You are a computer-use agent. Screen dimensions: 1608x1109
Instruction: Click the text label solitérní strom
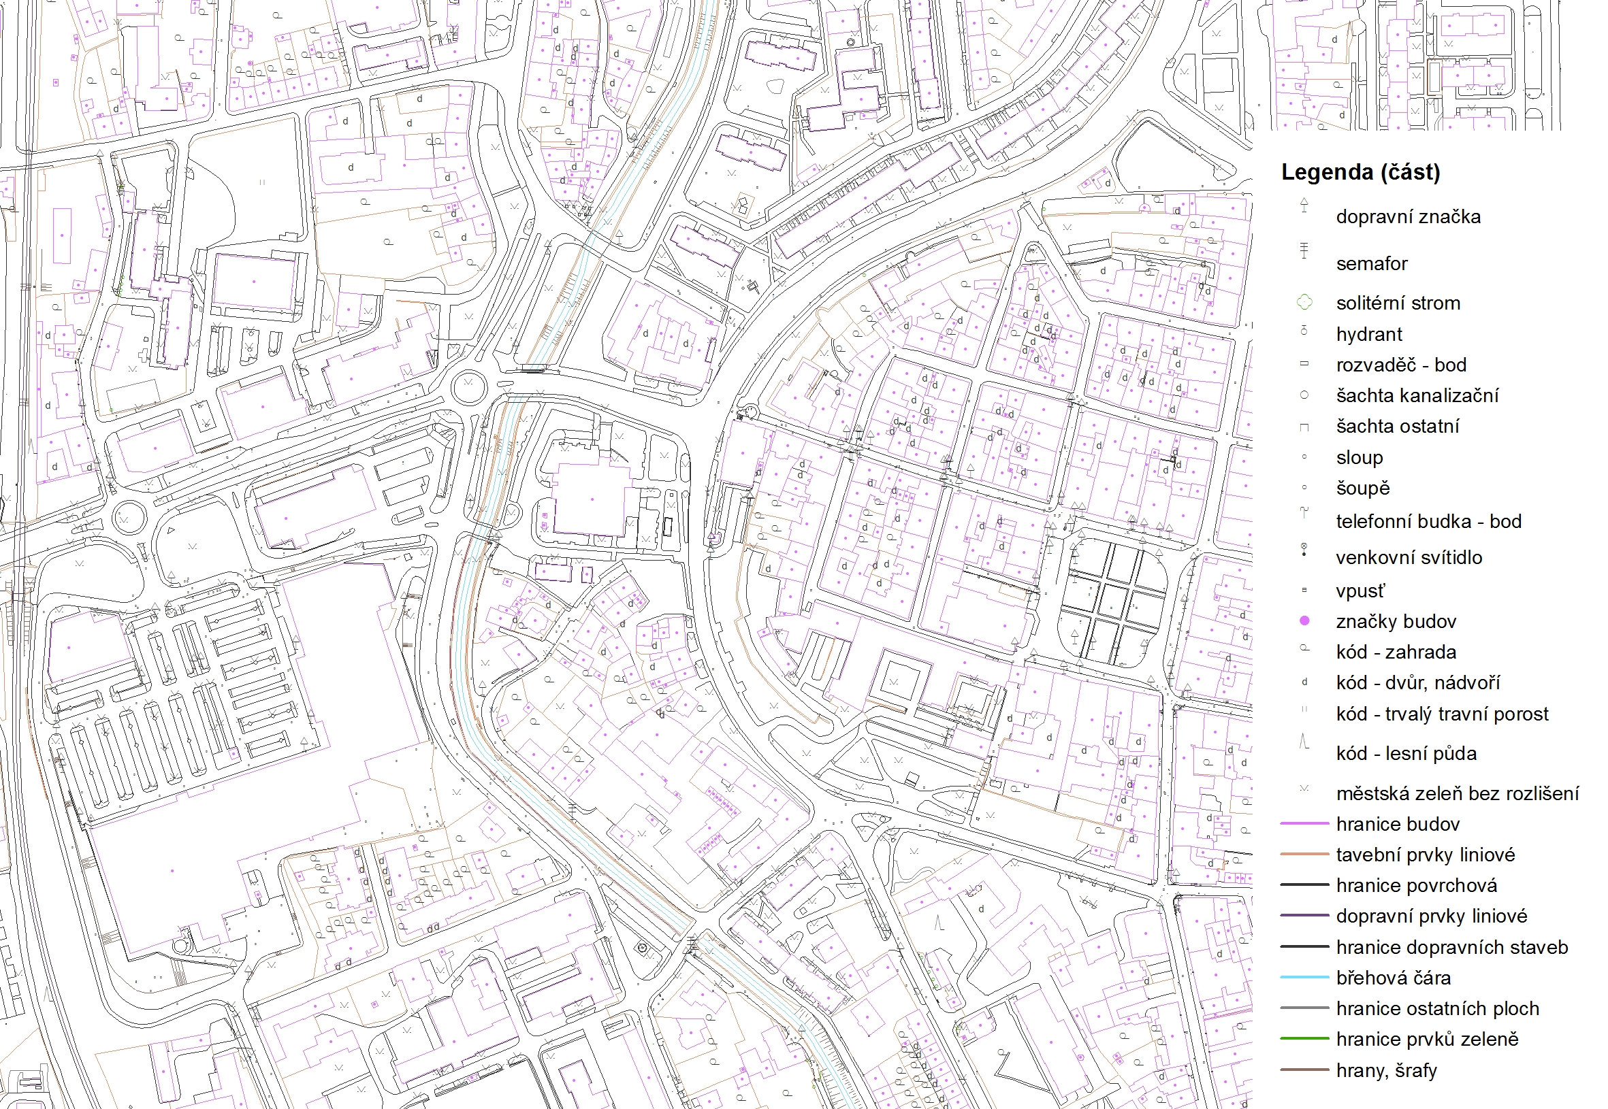click(1398, 303)
